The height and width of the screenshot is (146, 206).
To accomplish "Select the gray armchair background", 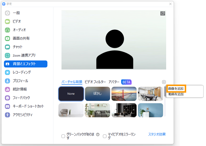I will 71,110.
